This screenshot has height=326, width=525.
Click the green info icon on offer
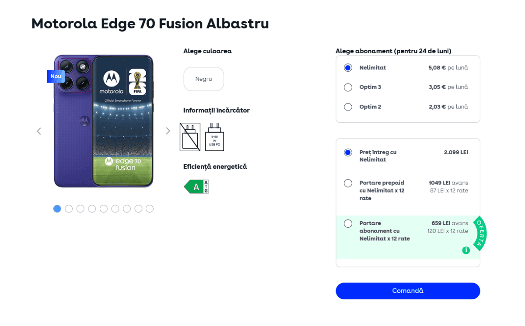466,250
